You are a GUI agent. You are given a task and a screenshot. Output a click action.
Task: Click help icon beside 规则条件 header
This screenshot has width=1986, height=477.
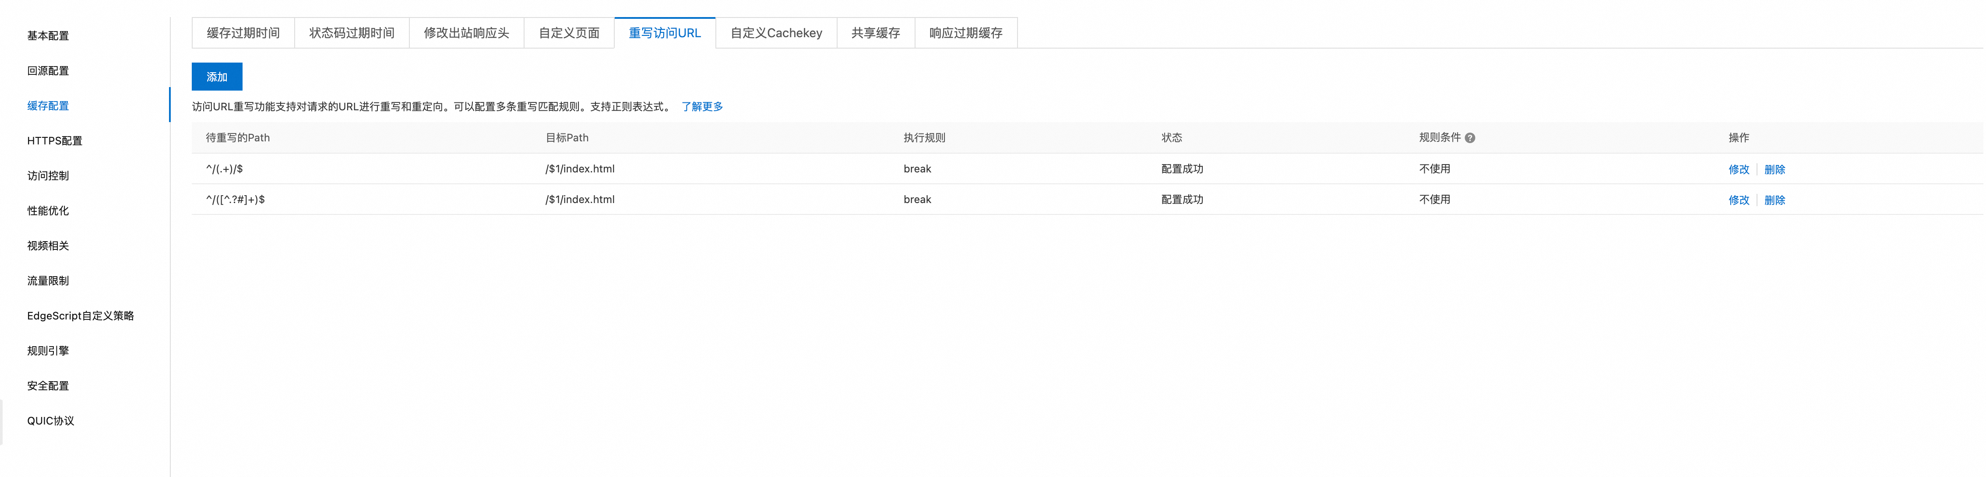[x=1469, y=138]
